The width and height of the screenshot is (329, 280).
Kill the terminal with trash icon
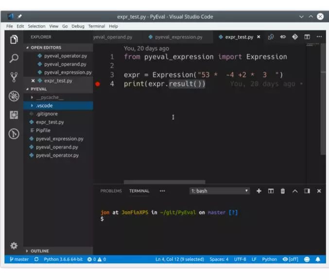coord(283,191)
